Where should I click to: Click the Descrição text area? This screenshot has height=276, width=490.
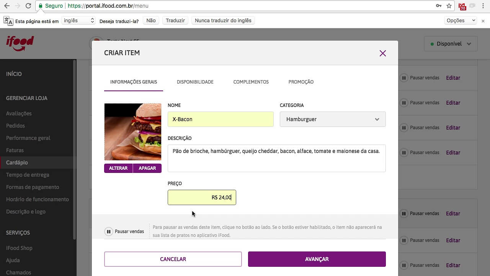pyautogui.click(x=277, y=158)
